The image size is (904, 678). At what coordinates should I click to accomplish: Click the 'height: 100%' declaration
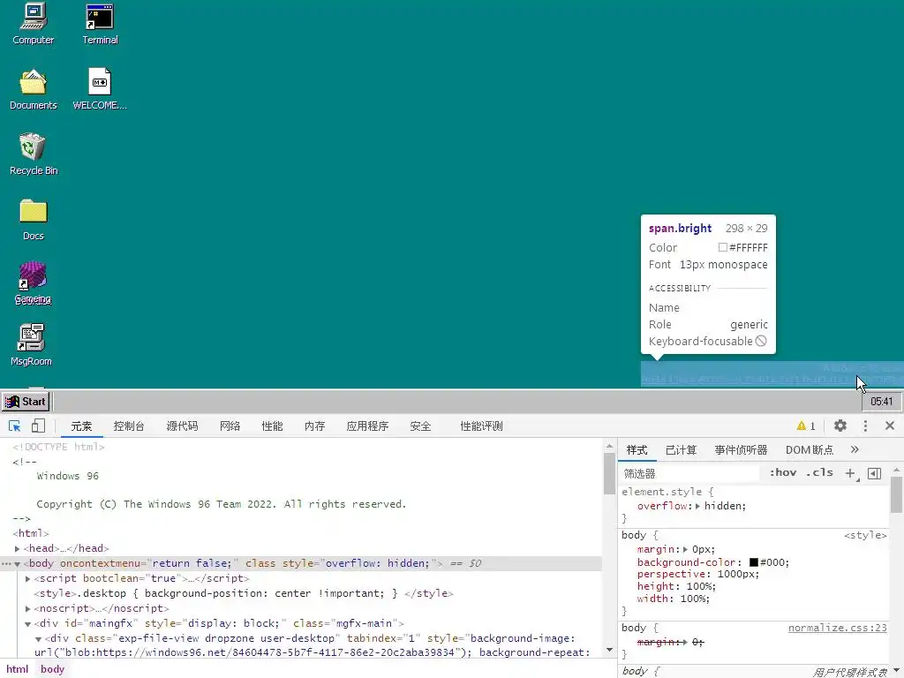click(x=676, y=586)
